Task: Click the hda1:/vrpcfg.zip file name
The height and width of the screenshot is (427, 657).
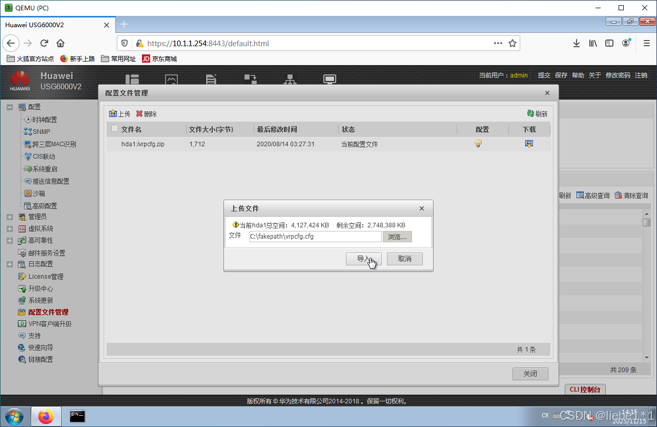Action: pyautogui.click(x=143, y=144)
